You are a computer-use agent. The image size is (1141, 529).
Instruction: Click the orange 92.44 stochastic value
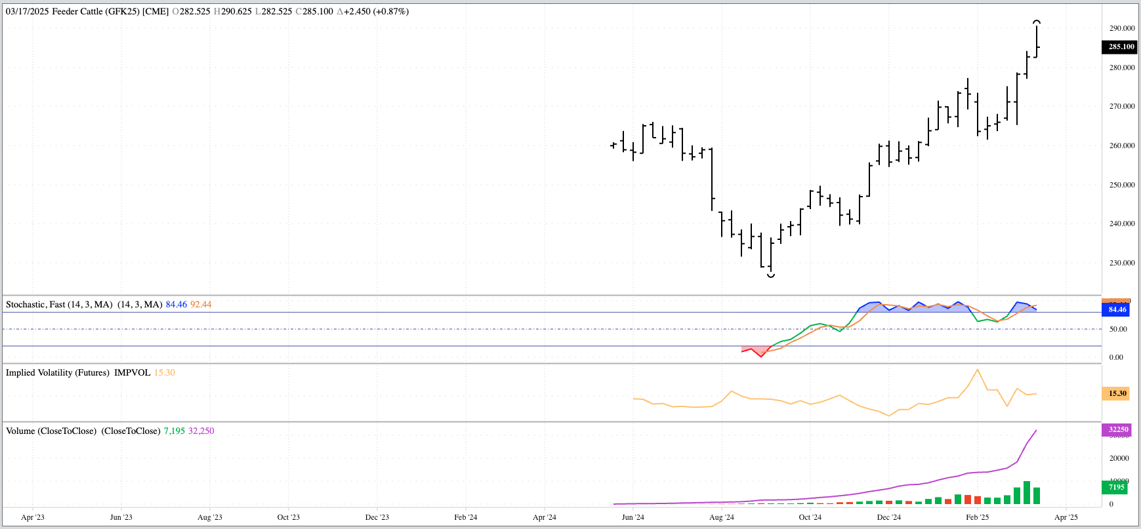point(201,304)
